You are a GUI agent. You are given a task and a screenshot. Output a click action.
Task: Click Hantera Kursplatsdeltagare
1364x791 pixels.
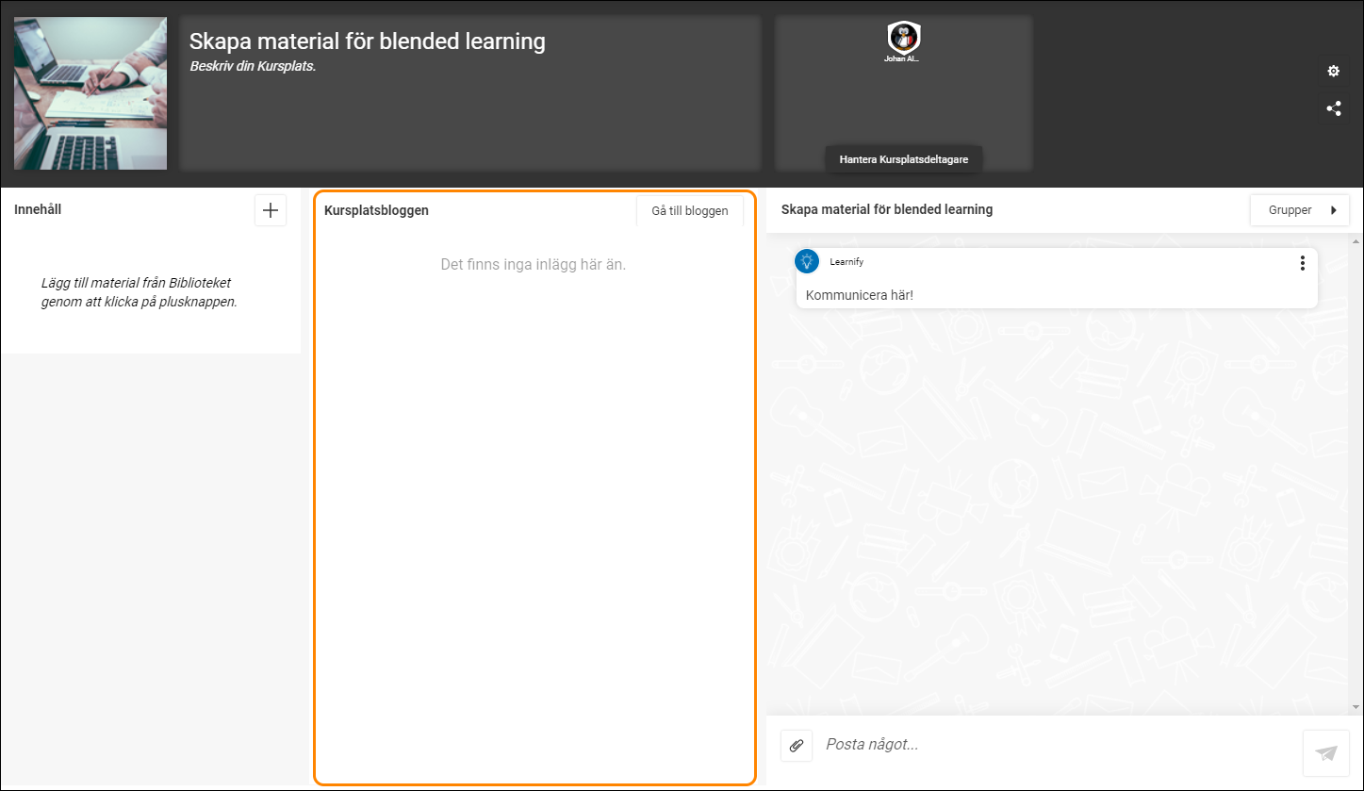point(904,159)
